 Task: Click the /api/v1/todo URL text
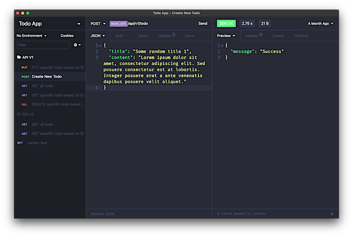pyautogui.click(x=138, y=24)
